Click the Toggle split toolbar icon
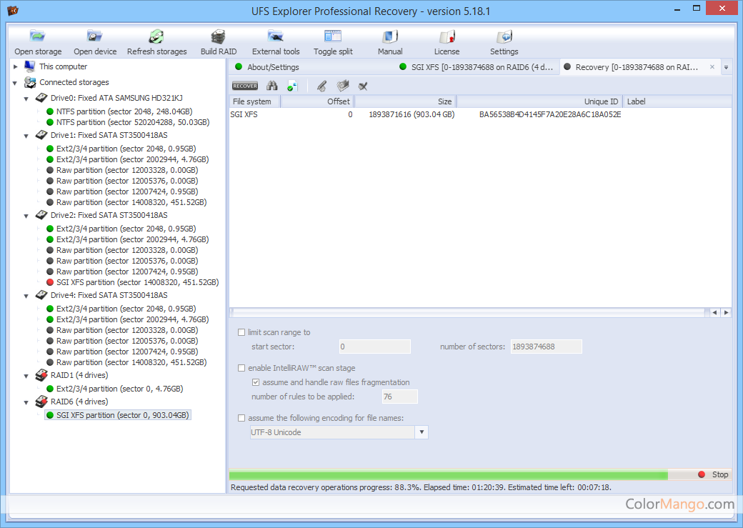Screen dimensions: 743x528 [x=333, y=36]
